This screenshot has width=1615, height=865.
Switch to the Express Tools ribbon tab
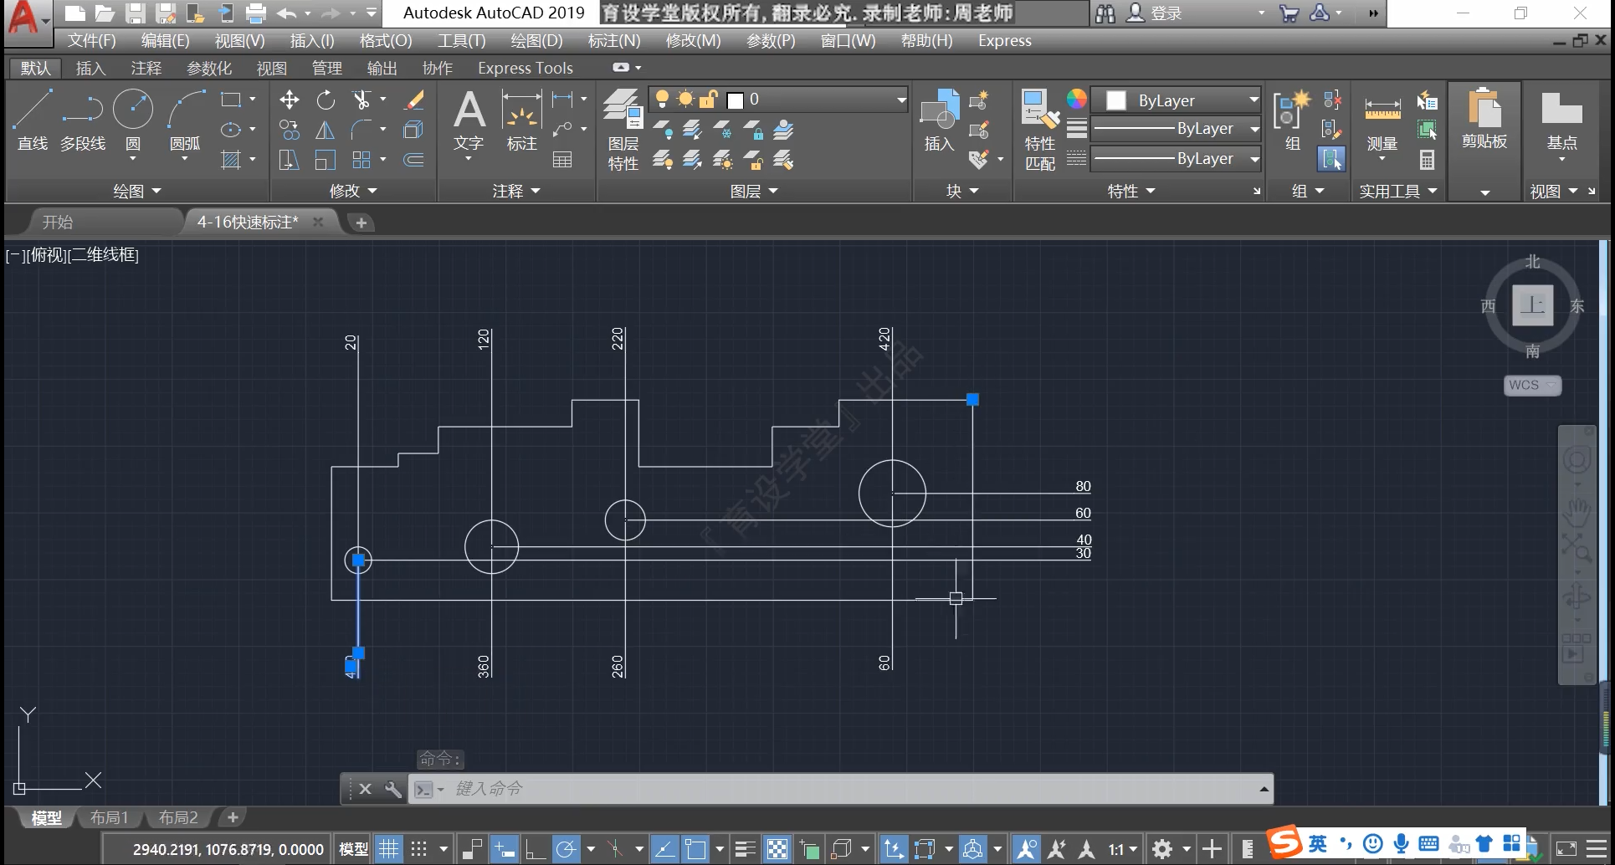[526, 68]
